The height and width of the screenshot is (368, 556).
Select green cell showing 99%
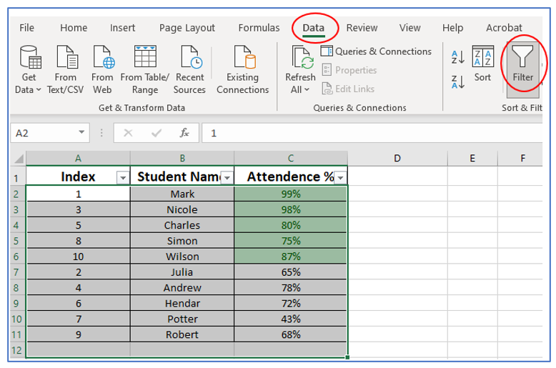click(x=290, y=194)
